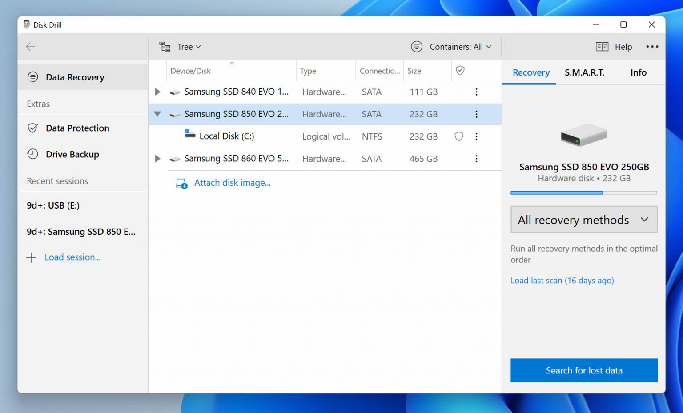The image size is (683, 413).
Task: Open recent session 9d+: Samsung SSD 850 E...
Action: click(x=81, y=232)
